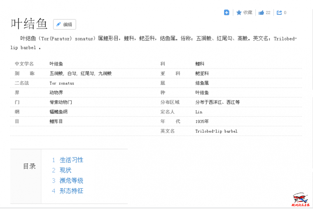This screenshot has width=313, height=209.
Task: Click the 目录 contents heading
Action: (x=29, y=167)
